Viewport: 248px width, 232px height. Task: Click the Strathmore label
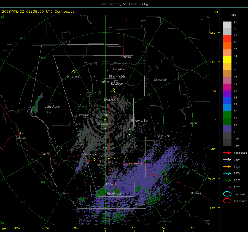(x=134, y=163)
